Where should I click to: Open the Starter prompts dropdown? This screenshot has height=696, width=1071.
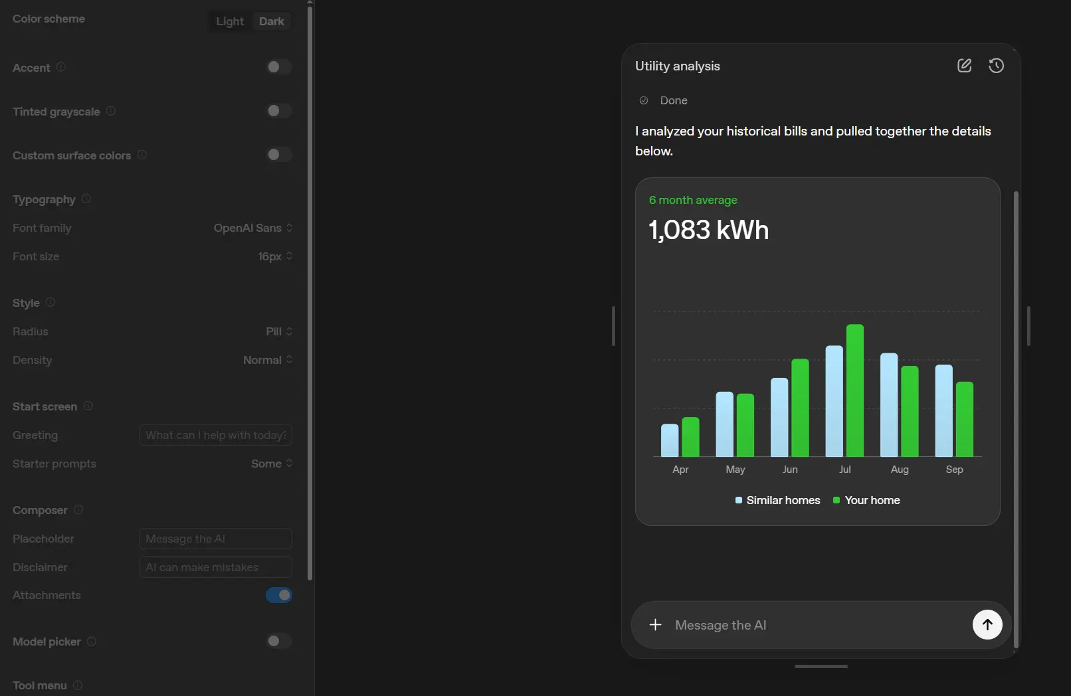272,464
